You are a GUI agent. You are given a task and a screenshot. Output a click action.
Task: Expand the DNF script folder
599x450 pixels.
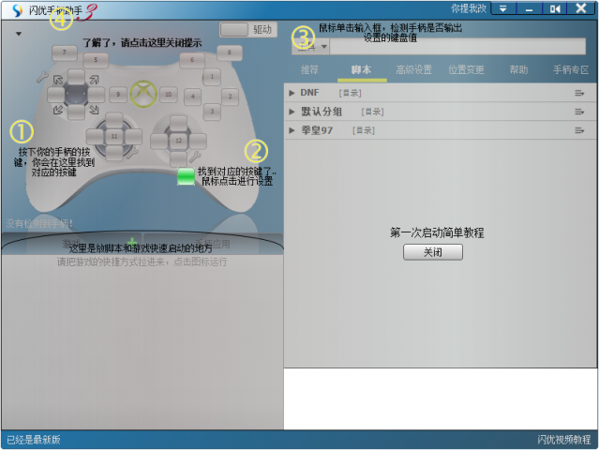(x=292, y=93)
